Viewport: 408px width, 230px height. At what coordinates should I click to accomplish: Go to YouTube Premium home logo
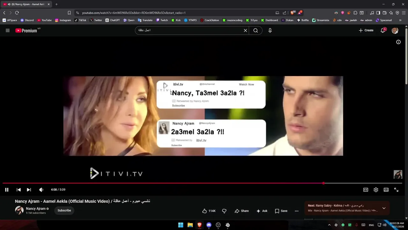26,30
